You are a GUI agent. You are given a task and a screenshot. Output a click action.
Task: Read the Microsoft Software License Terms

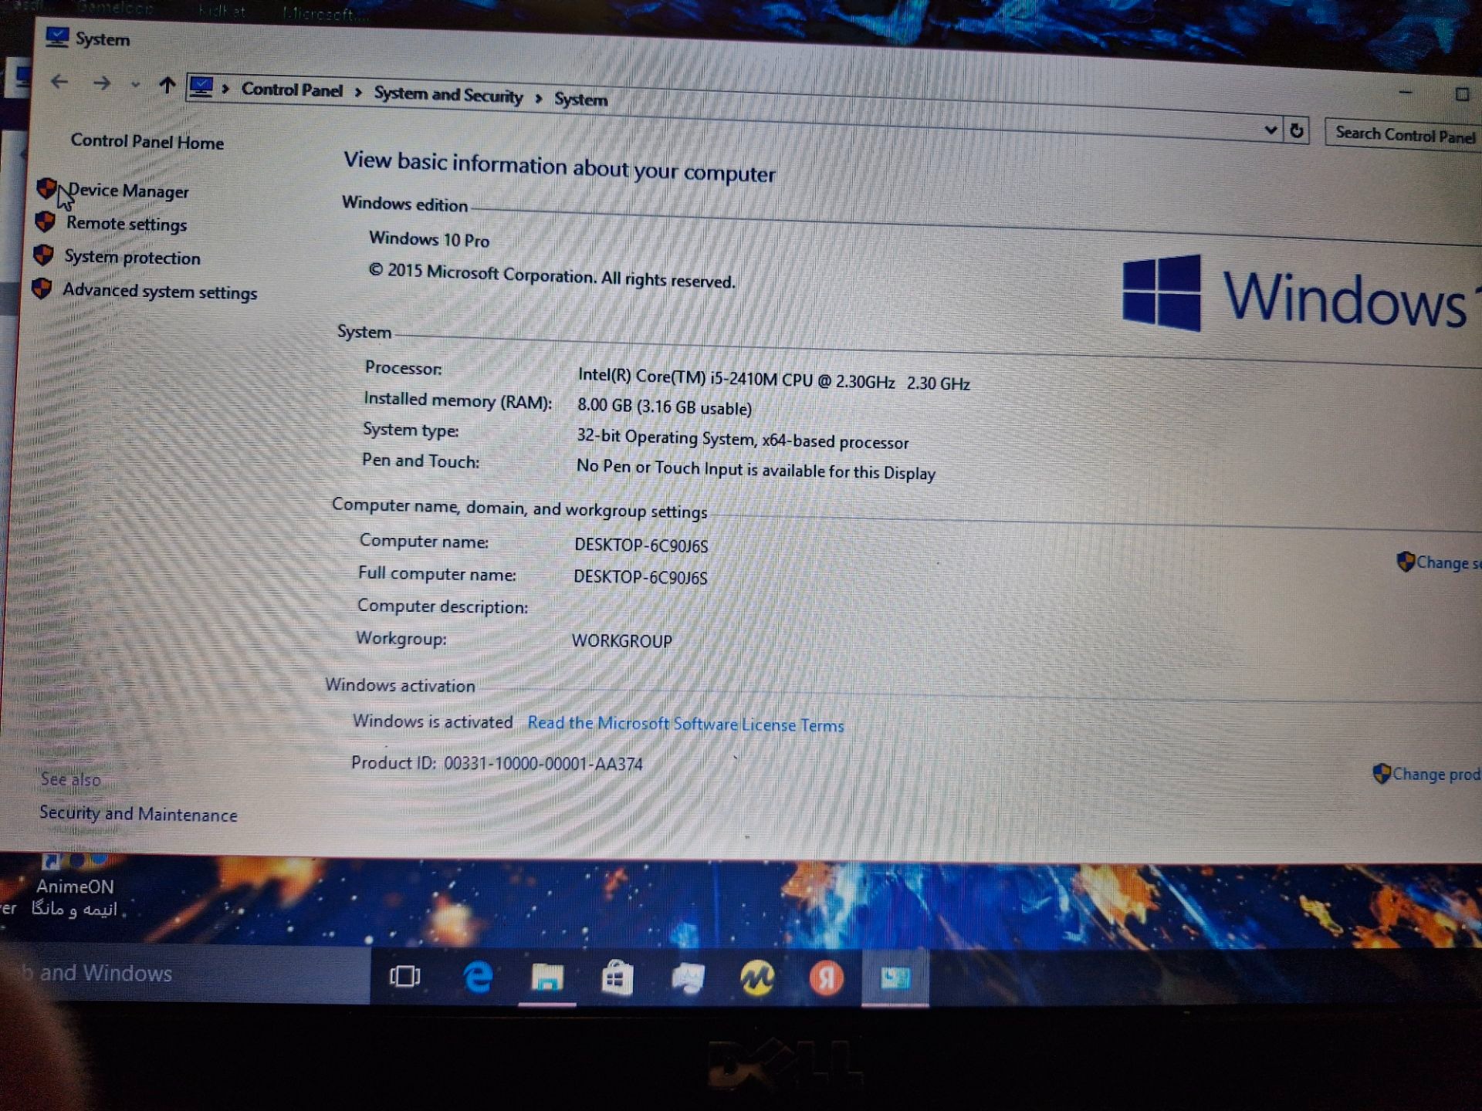(x=685, y=724)
